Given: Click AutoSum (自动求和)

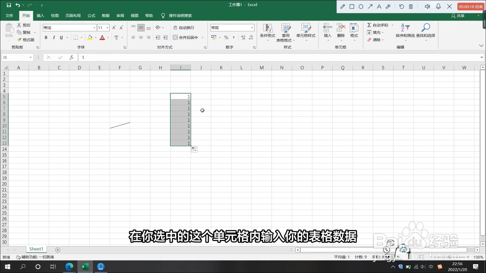Looking at the screenshot, I should [378, 25].
